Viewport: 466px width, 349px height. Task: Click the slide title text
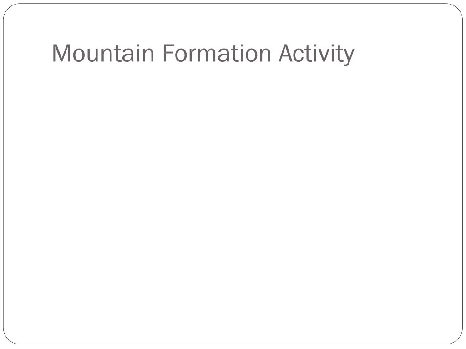(203, 54)
